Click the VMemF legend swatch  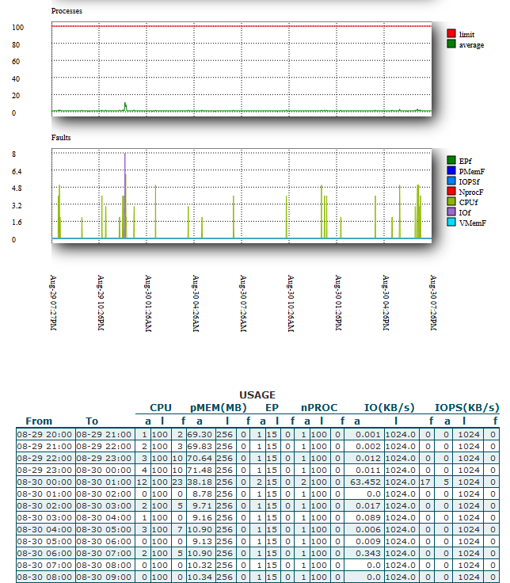point(451,223)
